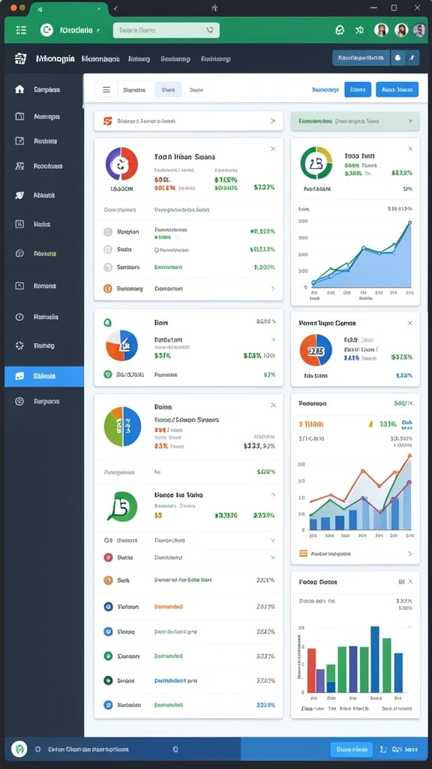The image size is (432, 769).
Task: Switch to the tab right of the hamburger button
Action: (x=135, y=90)
